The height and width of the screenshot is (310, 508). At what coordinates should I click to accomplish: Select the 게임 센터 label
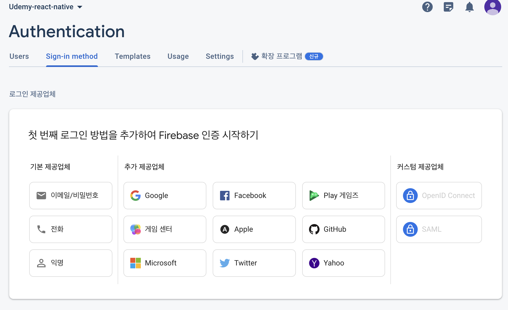pos(158,229)
